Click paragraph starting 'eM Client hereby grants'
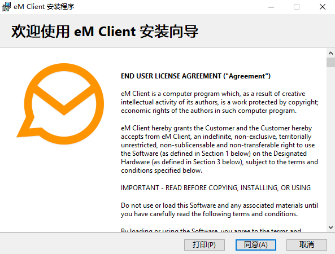 click(x=219, y=149)
